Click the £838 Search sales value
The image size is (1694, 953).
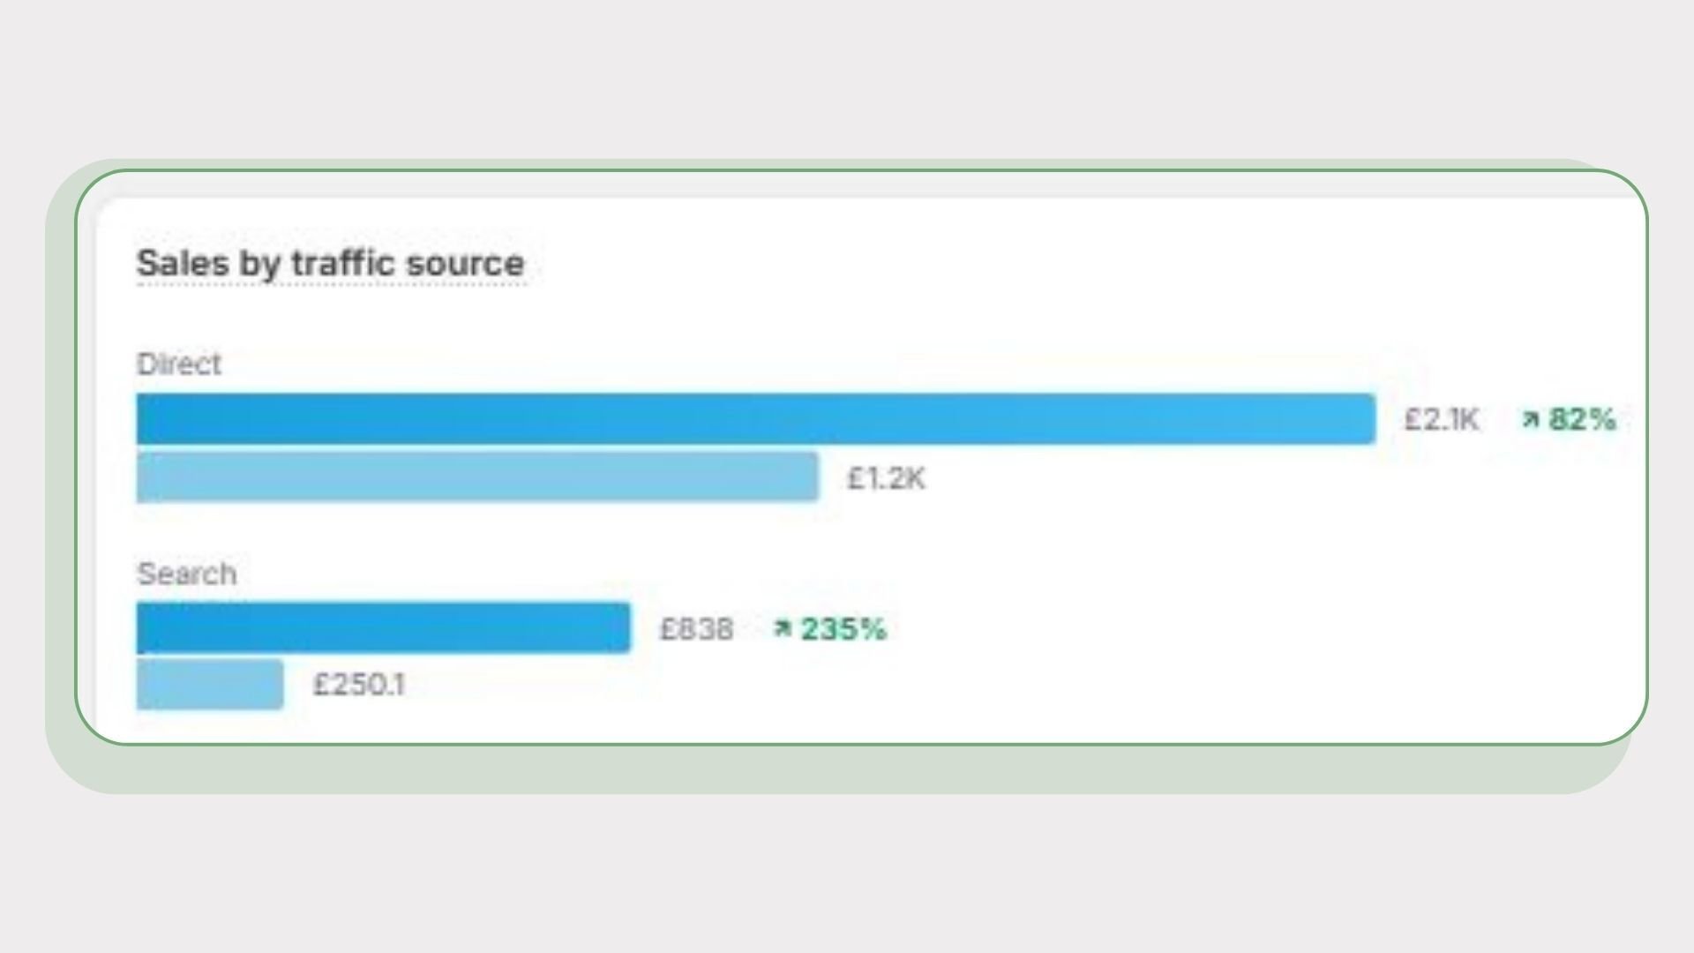tap(696, 629)
